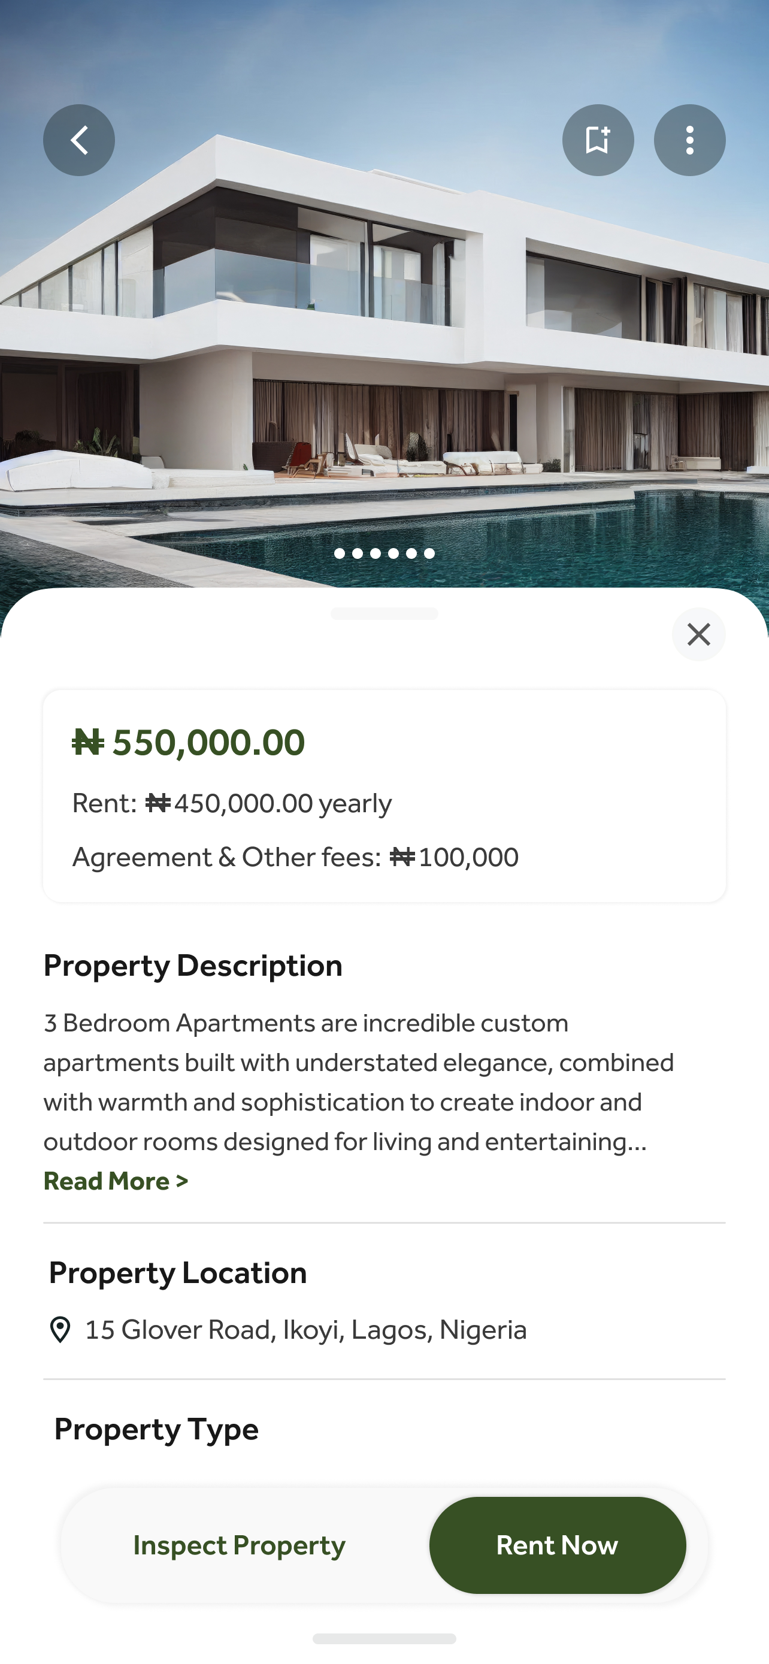Jump to the first photo carousel dot
Viewport: 769px width, 1664px height.
tap(340, 553)
